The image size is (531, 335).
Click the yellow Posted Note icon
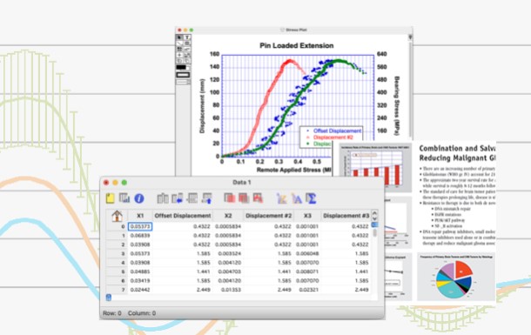tap(110, 198)
